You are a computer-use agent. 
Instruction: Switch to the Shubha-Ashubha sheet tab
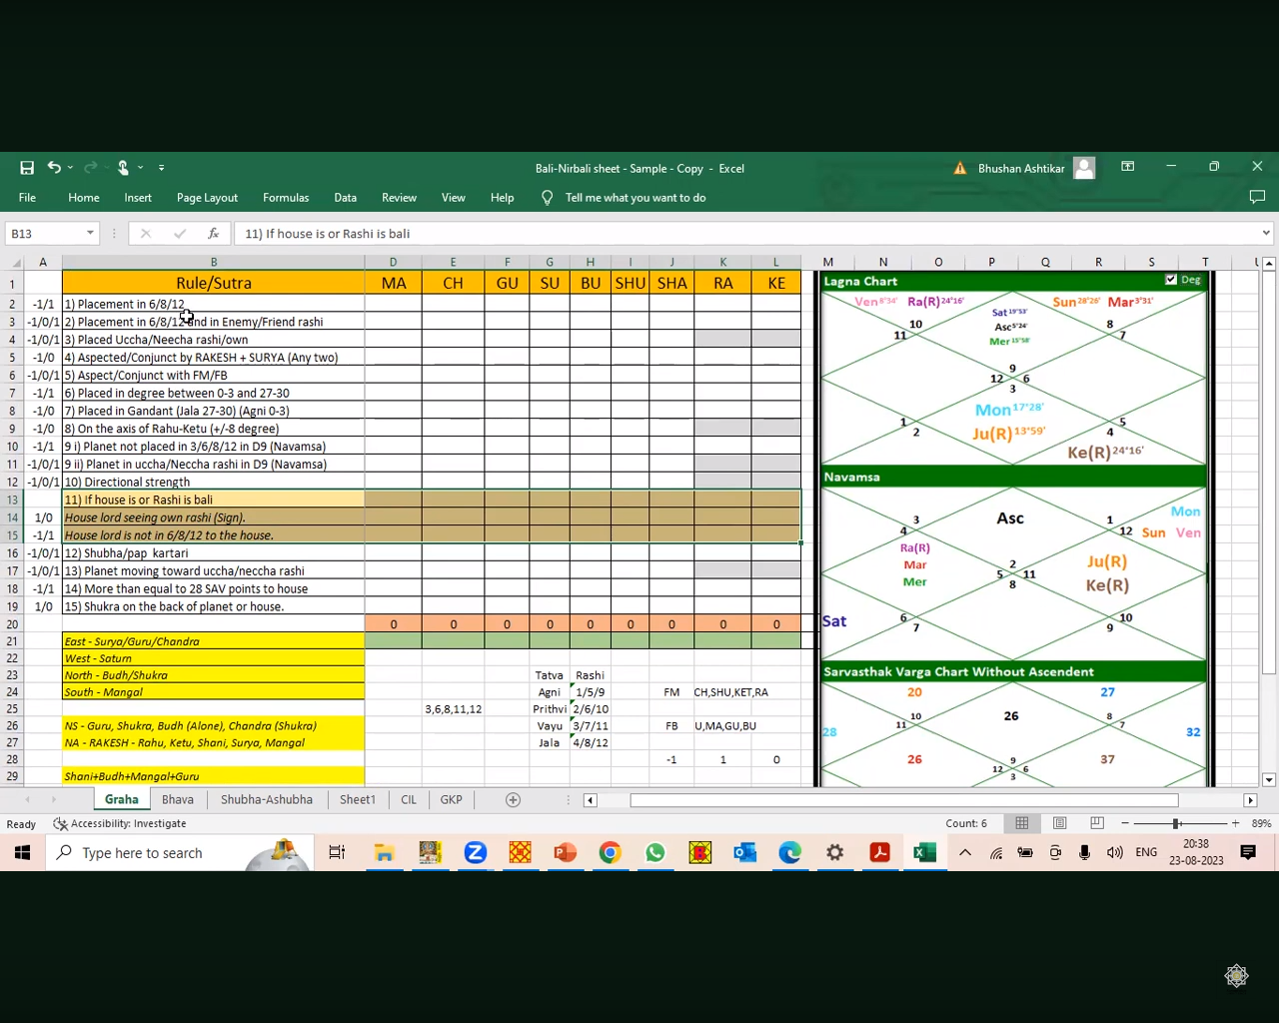[x=266, y=800]
